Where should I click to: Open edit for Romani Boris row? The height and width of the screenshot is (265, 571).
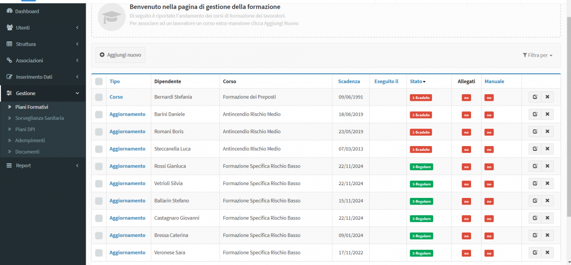(x=535, y=131)
